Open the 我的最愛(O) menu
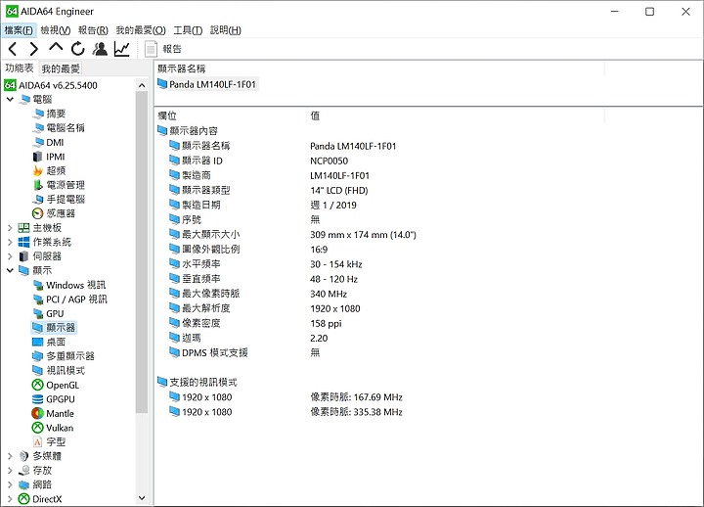 [141, 30]
